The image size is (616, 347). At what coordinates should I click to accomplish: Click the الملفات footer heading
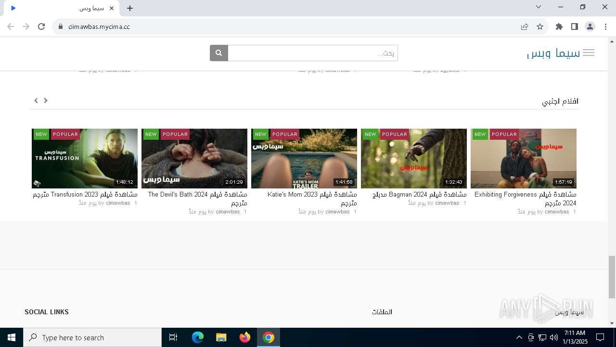382,312
